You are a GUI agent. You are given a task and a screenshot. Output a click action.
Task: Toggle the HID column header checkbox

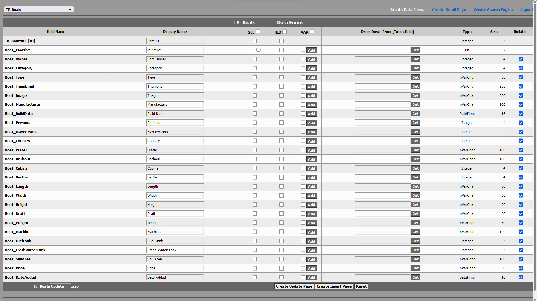284,32
